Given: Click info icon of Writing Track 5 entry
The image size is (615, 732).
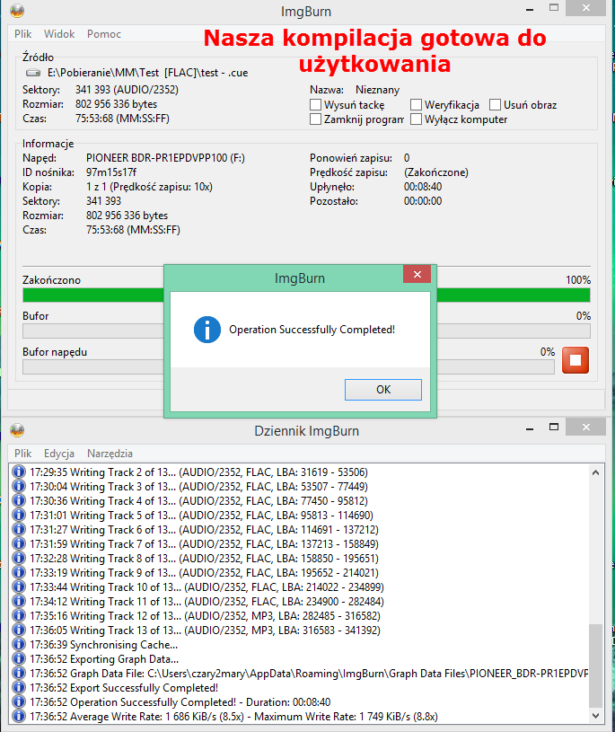Looking at the screenshot, I should coord(19,516).
